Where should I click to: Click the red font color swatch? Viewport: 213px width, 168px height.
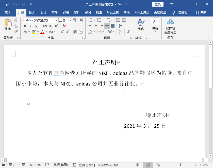(43, 31)
